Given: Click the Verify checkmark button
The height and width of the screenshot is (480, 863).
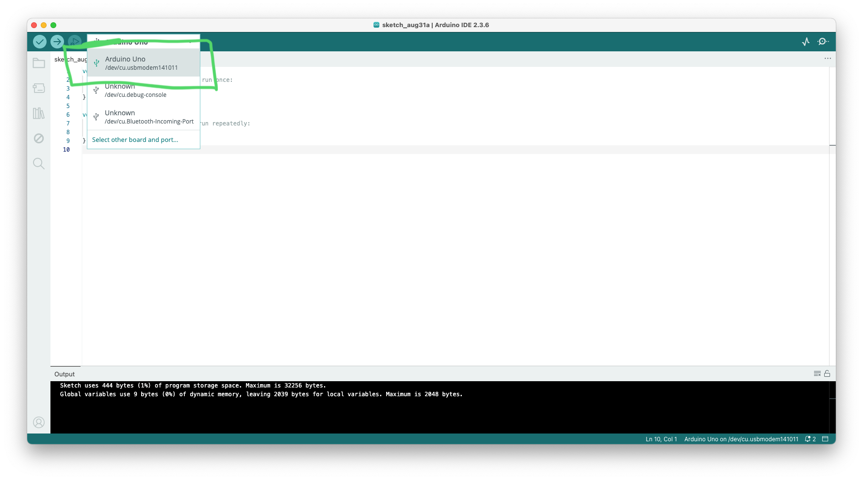Looking at the screenshot, I should click(x=39, y=42).
